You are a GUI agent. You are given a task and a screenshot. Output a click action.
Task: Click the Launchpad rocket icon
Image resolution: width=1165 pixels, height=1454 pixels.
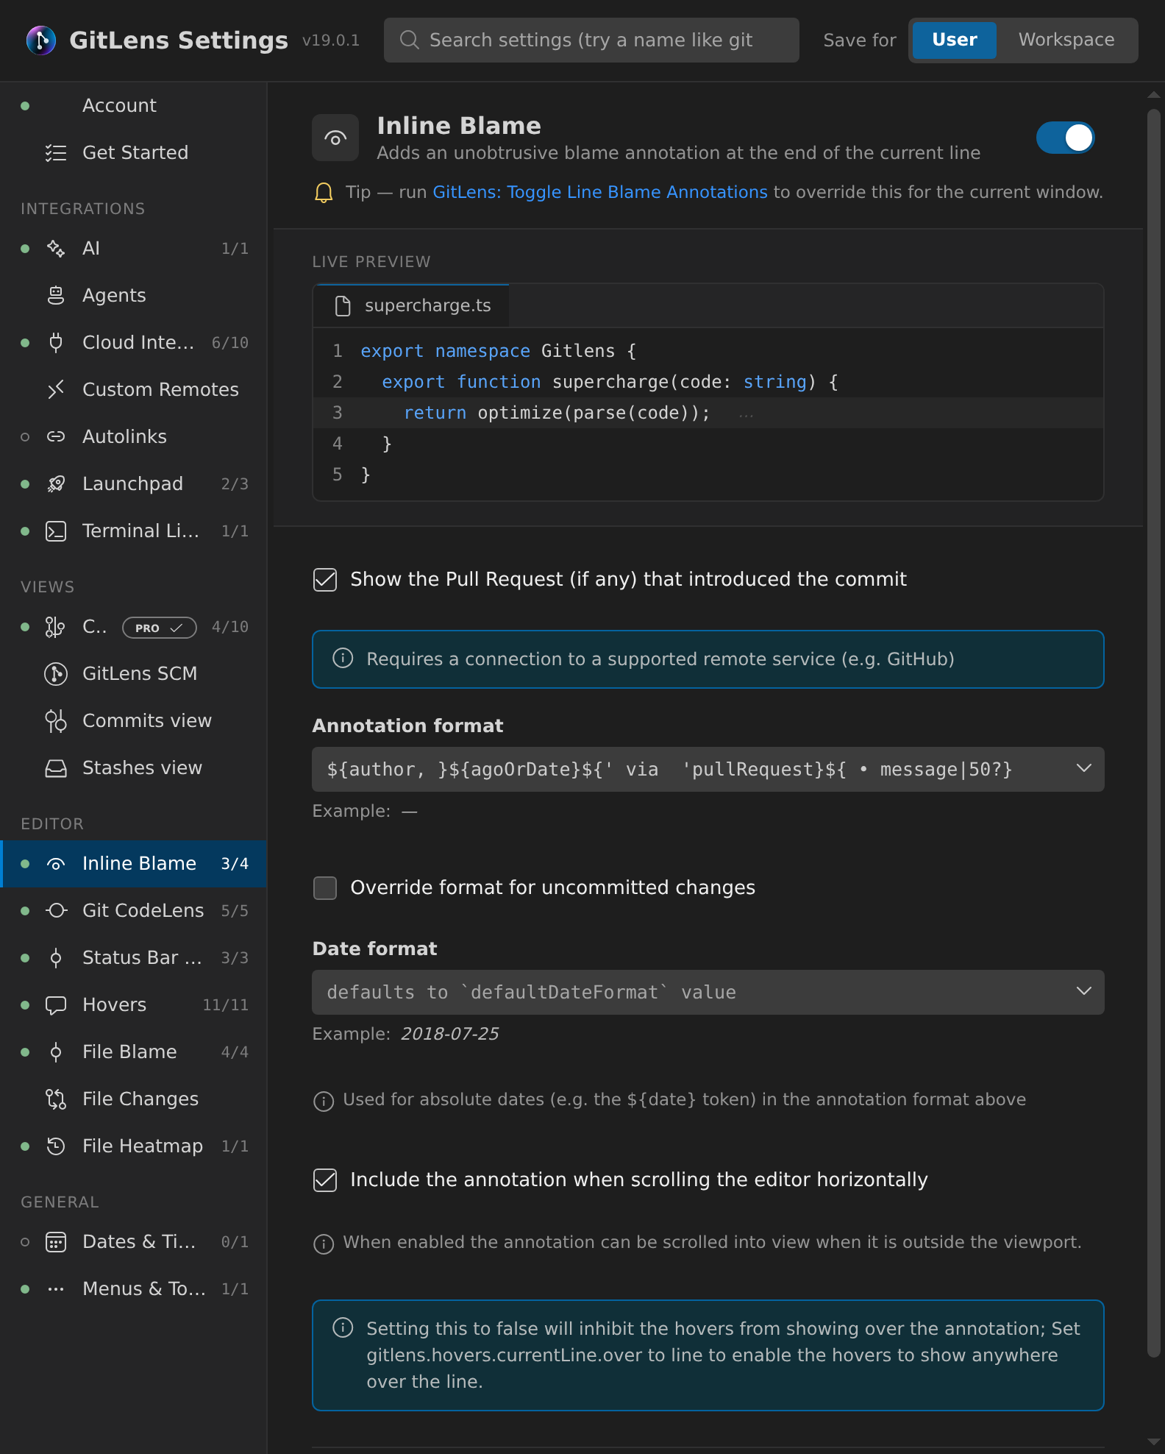click(56, 484)
